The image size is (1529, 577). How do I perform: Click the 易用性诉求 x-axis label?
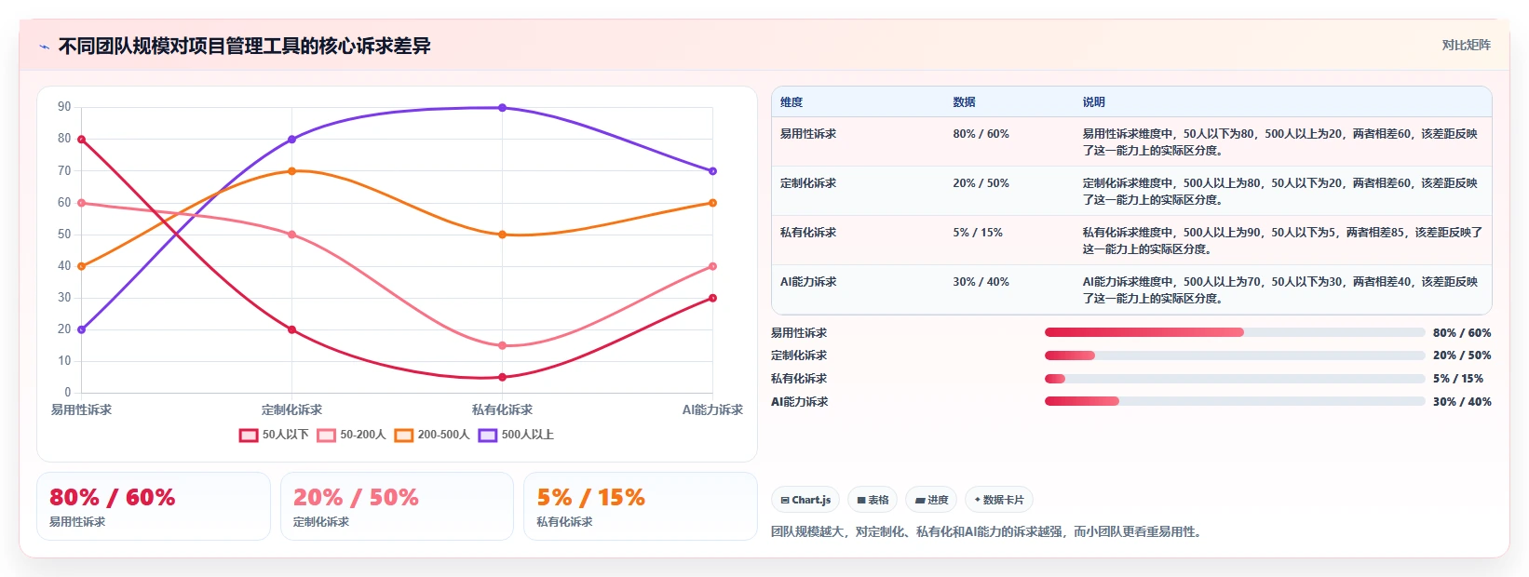(x=82, y=409)
